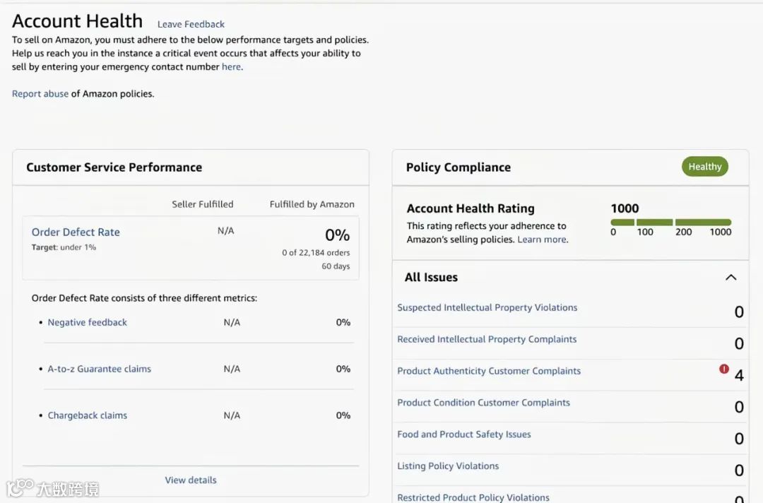This screenshot has width=763, height=503.
Task: Click red alert icon beside Product Authenticity count
Action: [x=724, y=369]
